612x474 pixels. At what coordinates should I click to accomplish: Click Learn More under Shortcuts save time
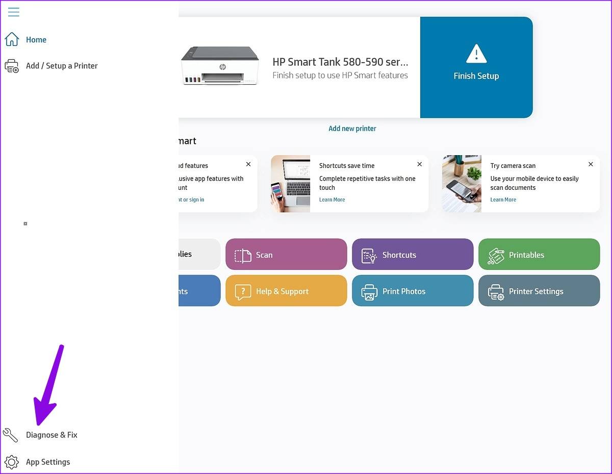coord(332,200)
